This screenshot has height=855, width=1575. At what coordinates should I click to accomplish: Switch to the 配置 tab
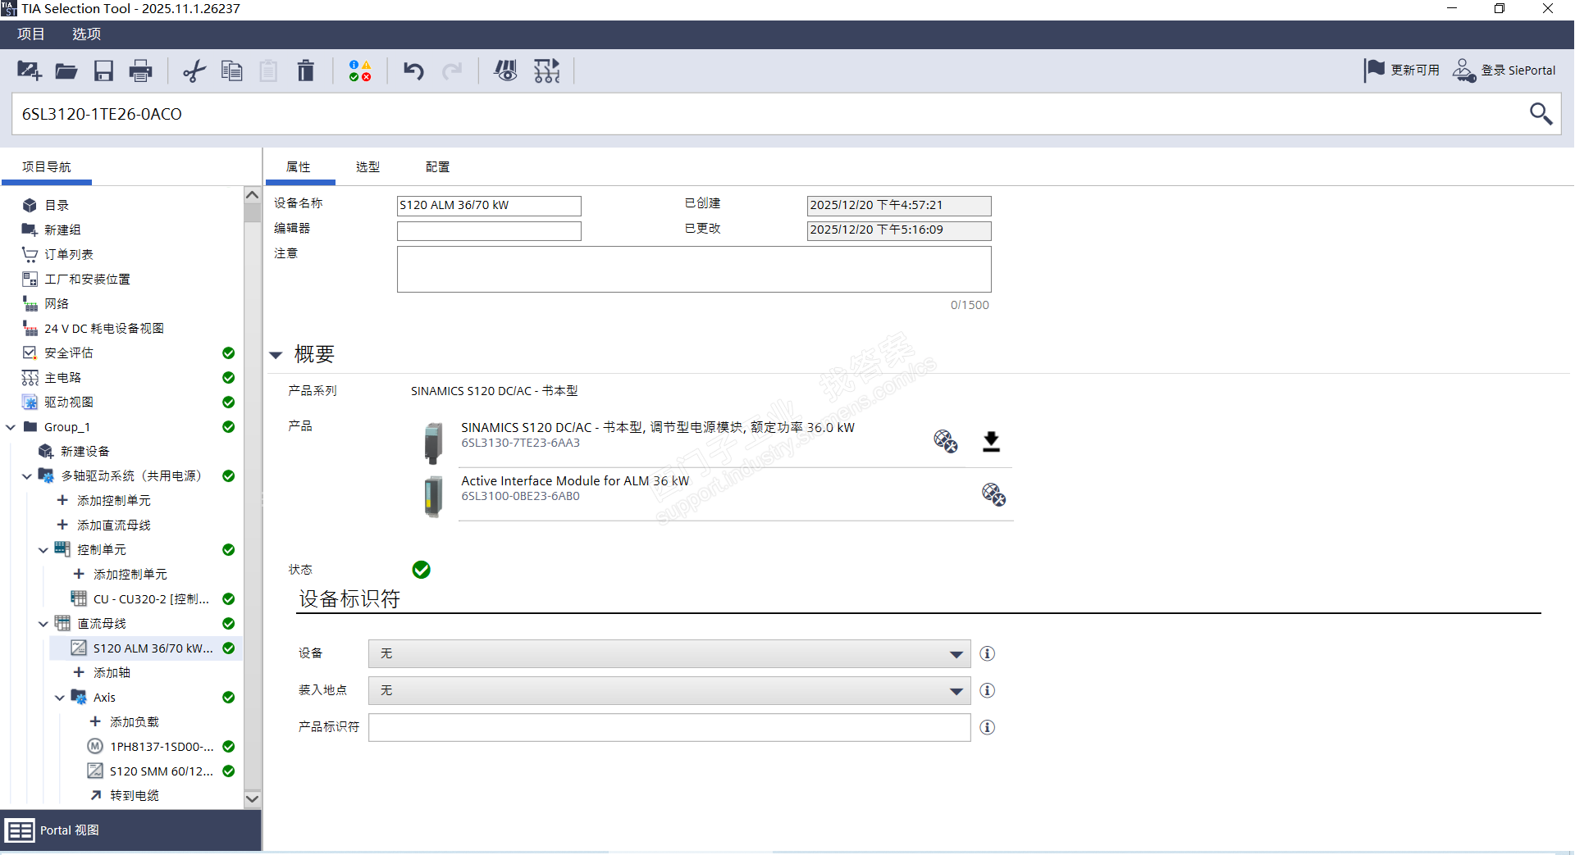pos(437,167)
